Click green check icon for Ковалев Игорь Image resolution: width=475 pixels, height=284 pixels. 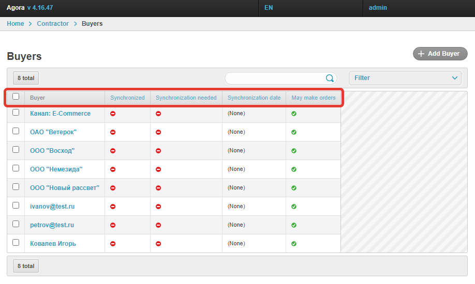pos(294,244)
